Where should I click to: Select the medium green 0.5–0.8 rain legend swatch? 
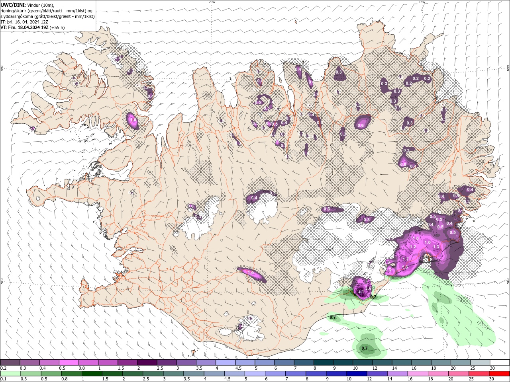[51, 374]
